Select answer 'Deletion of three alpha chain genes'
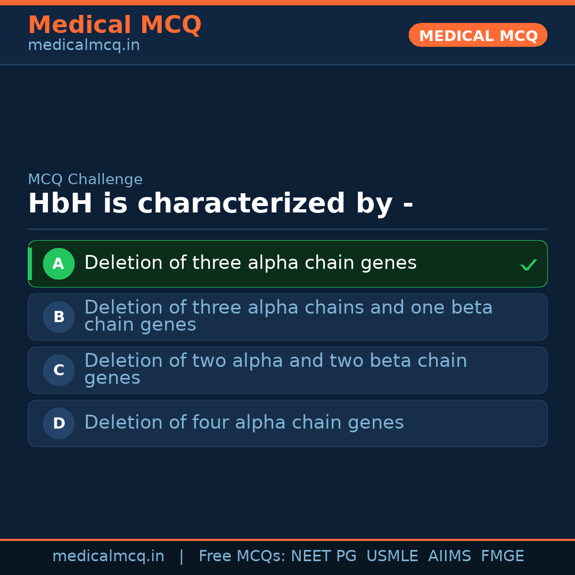Viewport: 575px width, 575px height. click(250, 263)
